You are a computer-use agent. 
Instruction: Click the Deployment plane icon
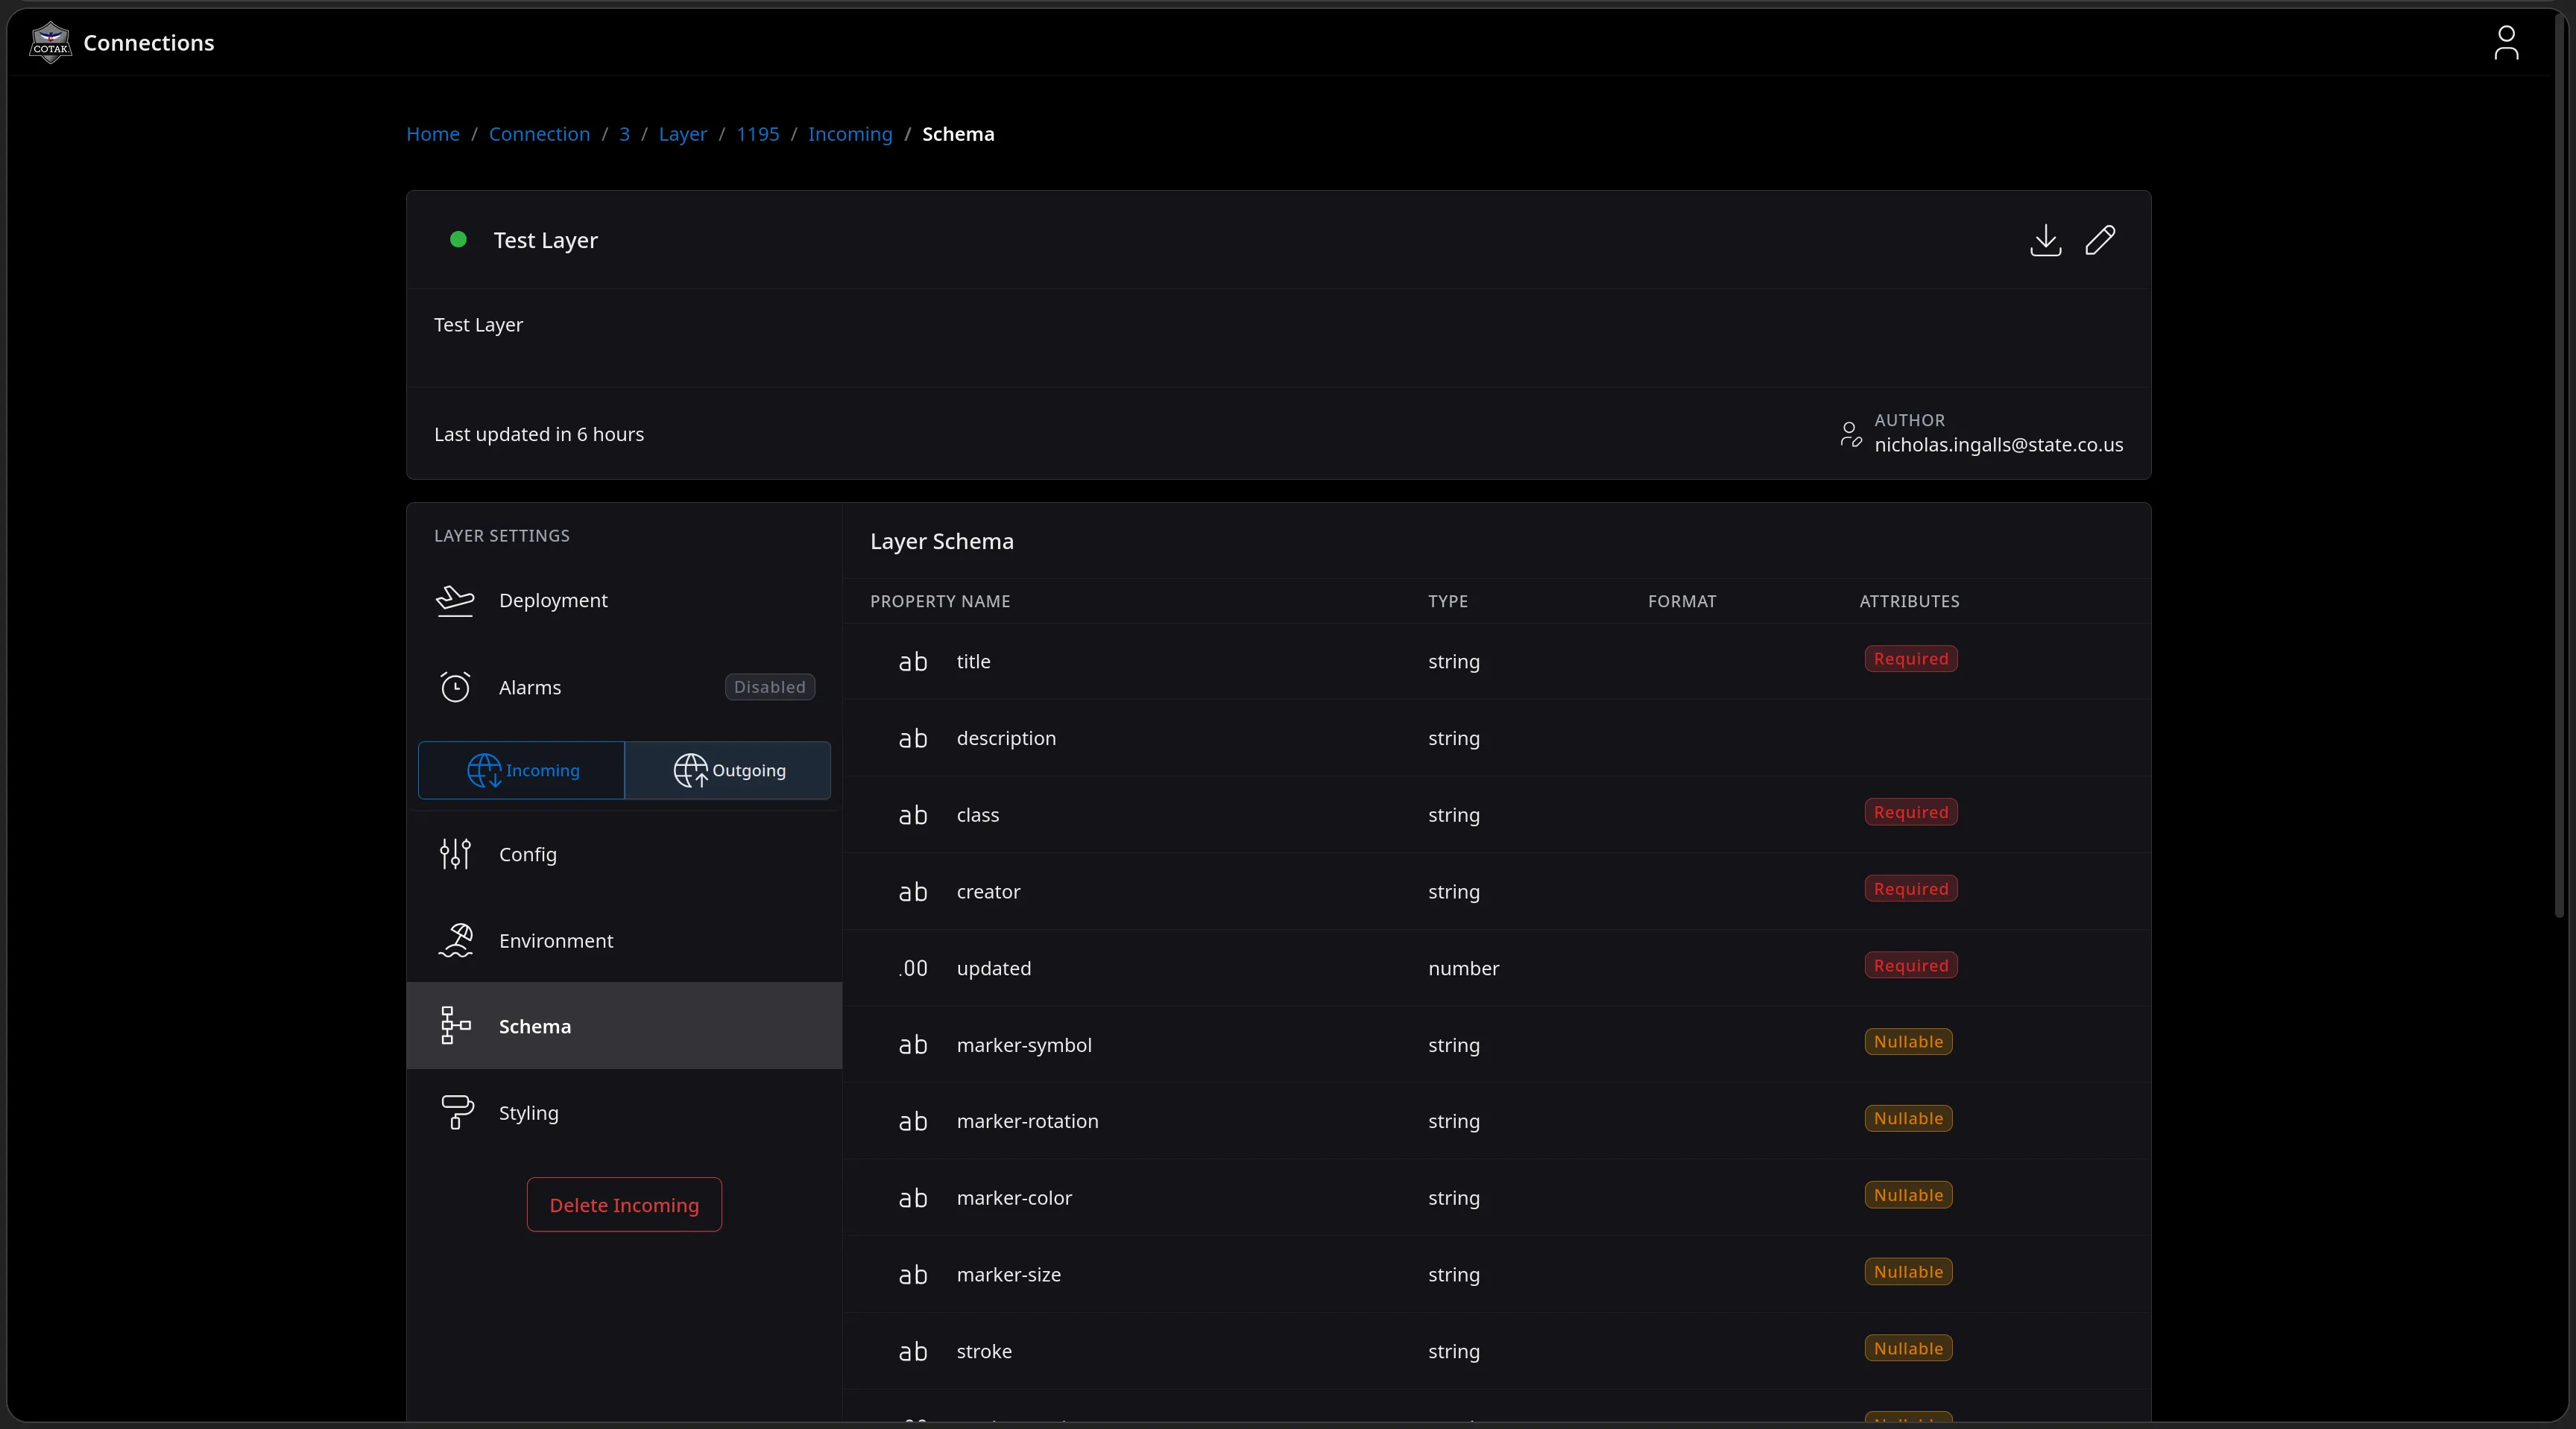(455, 601)
